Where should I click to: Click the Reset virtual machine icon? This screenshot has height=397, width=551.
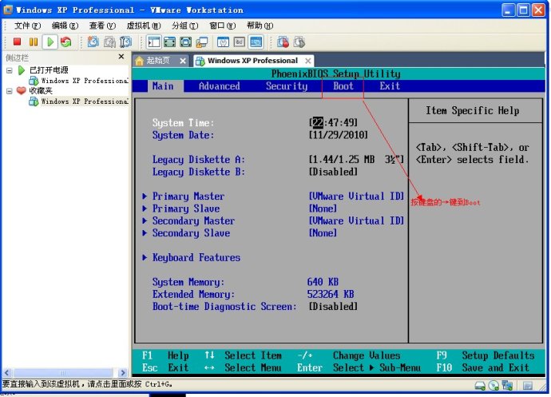(66, 42)
